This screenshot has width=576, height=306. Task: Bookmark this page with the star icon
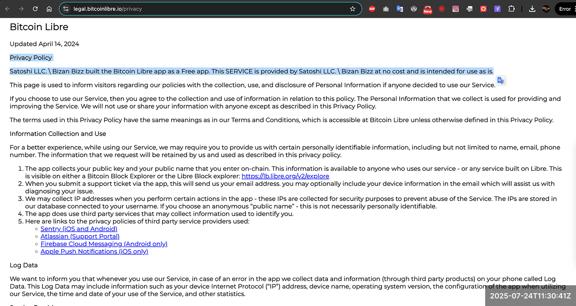[x=352, y=8]
